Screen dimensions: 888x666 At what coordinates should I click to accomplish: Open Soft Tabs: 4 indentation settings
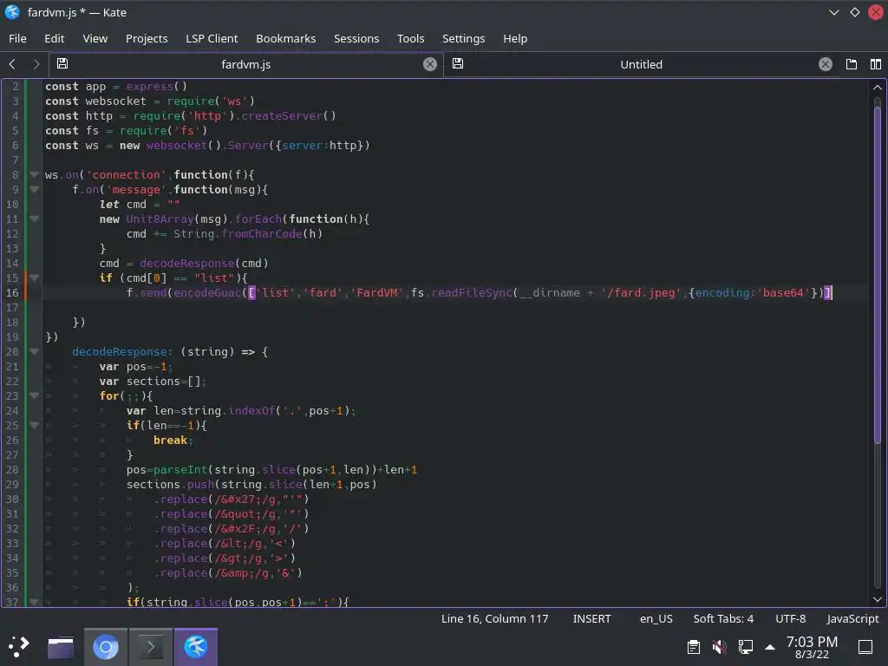click(x=723, y=619)
